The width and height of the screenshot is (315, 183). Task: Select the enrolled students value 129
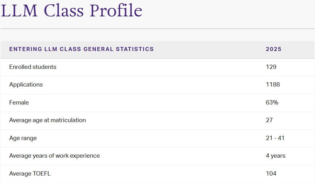click(271, 67)
